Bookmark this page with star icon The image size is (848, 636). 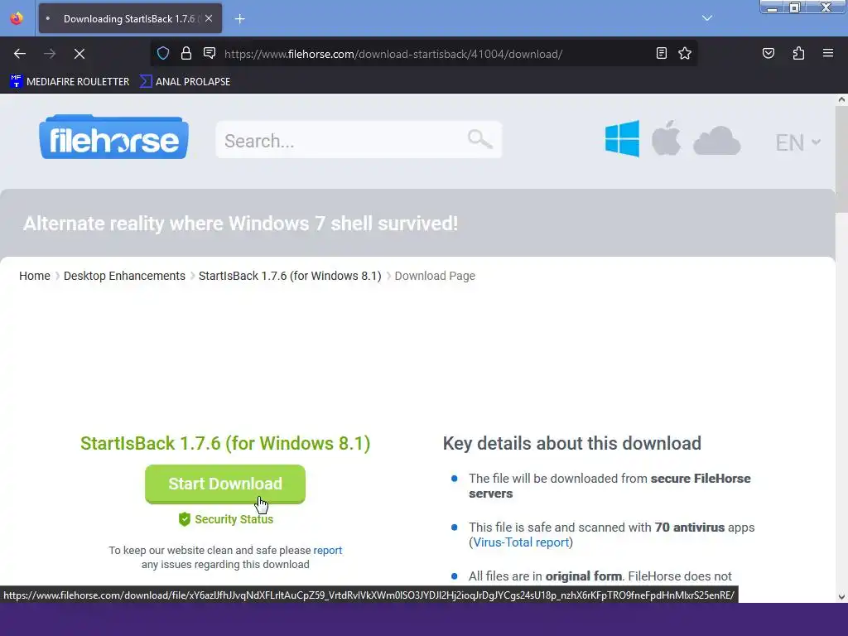click(x=685, y=53)
